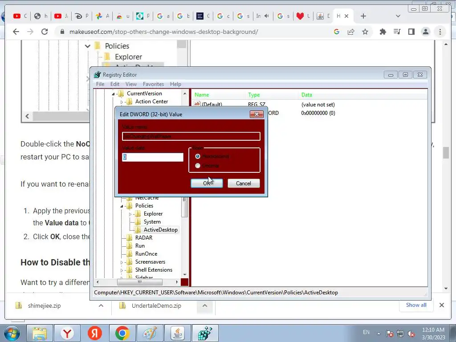This screenshot has height=342, width=456.
Task: Click Show all downloads
Action: (416, 305)
